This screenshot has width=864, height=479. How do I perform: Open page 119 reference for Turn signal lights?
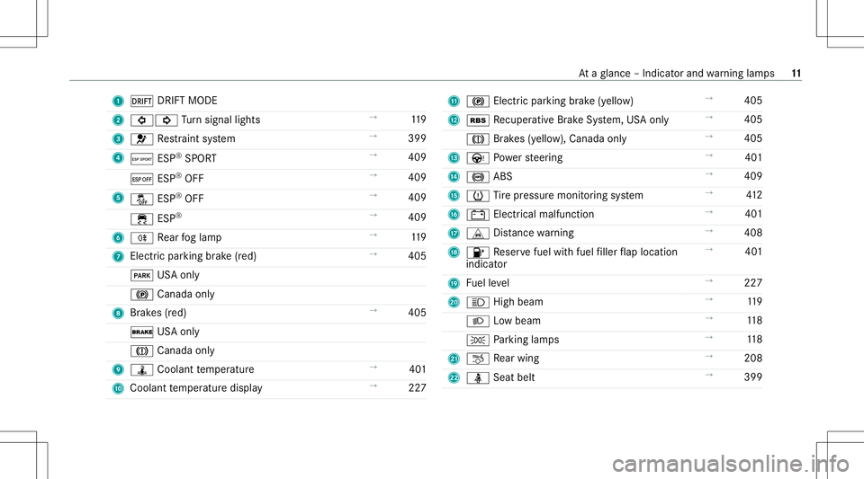click(418, 120)
